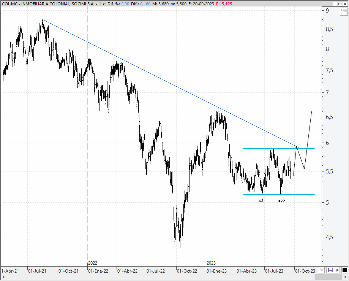Click the 9 price axis label
This screenshot has height=281, width=349.
pos(327,11)
